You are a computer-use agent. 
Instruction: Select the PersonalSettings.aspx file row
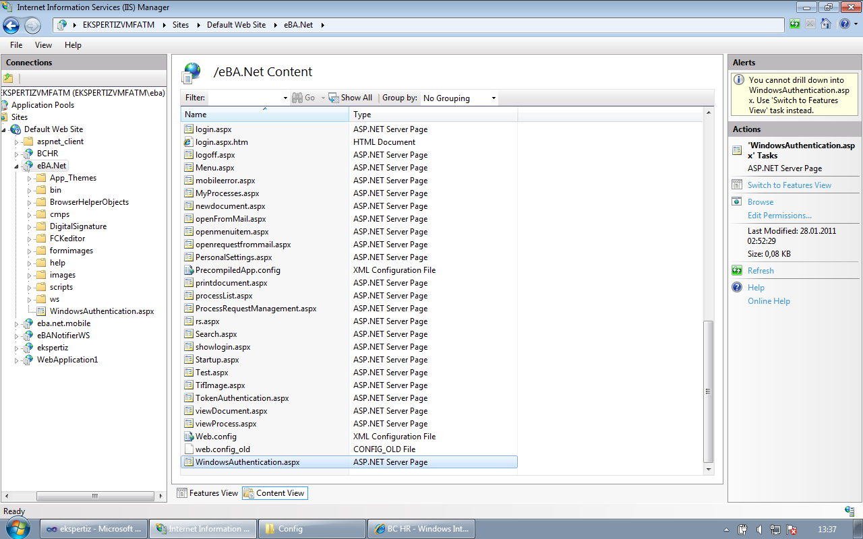coord(349,257)
